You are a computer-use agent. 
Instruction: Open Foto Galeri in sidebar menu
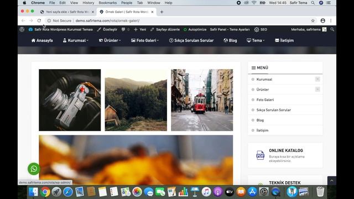[265, 99]
